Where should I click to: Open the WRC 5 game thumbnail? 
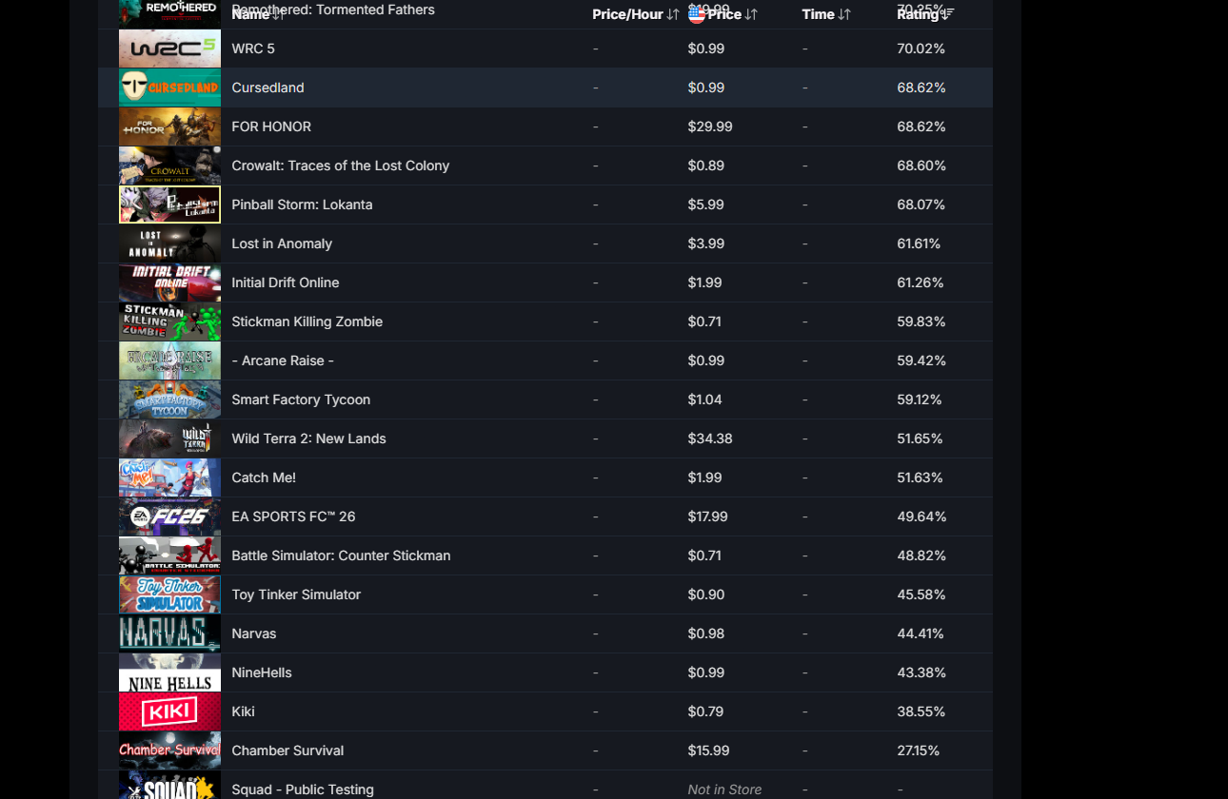pyautogui.click(x=169, y=49)
